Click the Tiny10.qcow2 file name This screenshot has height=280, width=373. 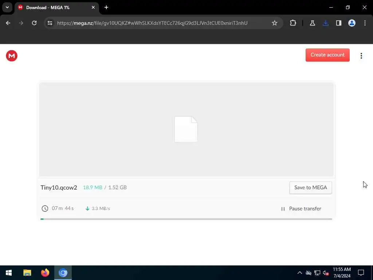click(x=59, y=188)
